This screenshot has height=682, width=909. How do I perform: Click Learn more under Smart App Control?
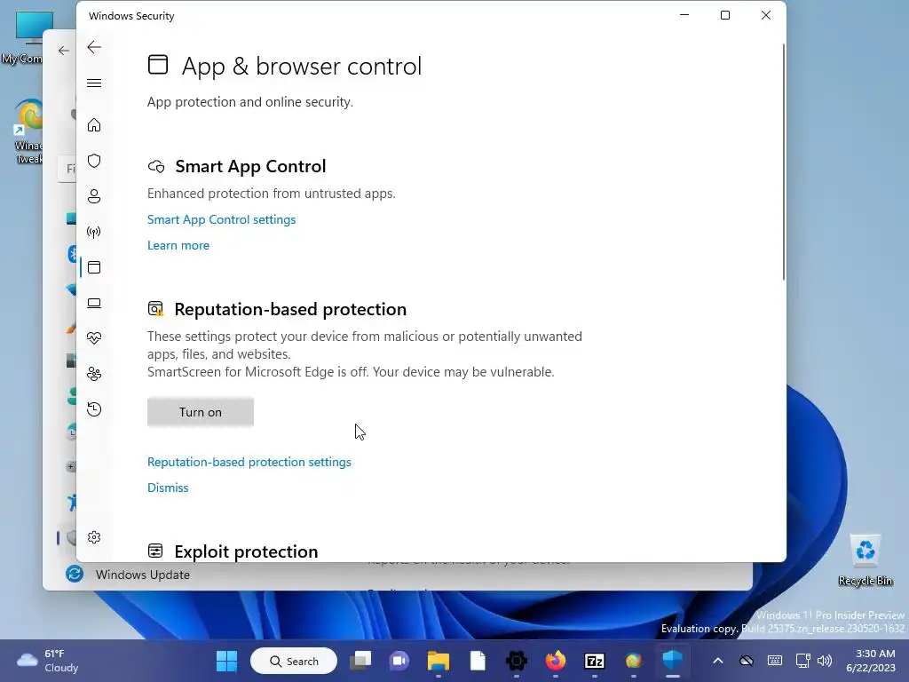click(178, 245)
